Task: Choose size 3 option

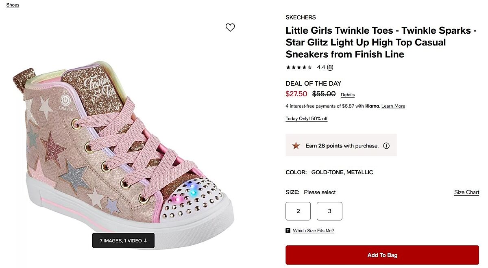Action: tap(329, 211)
